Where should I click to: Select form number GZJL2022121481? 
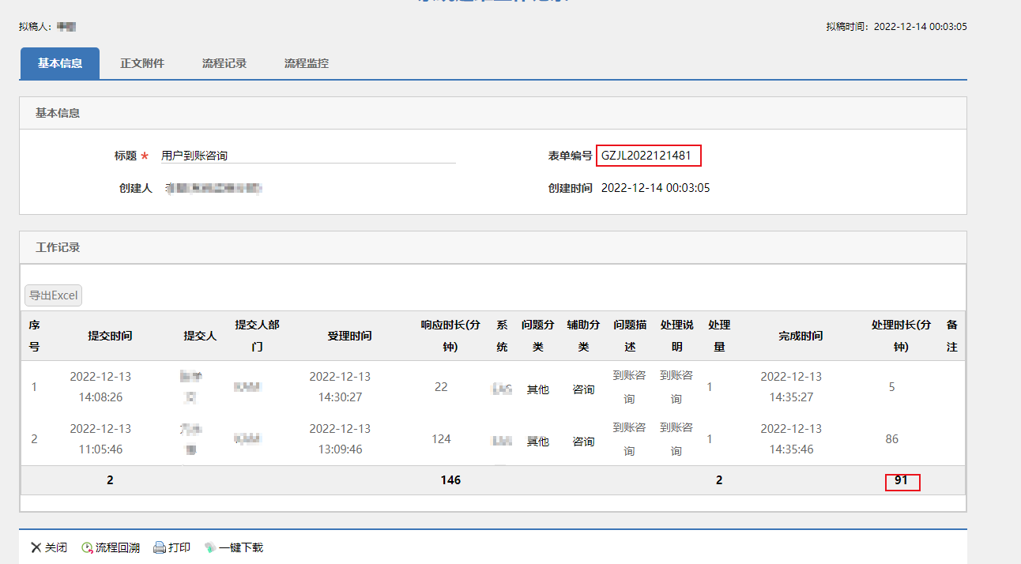[x=646, y=156]
